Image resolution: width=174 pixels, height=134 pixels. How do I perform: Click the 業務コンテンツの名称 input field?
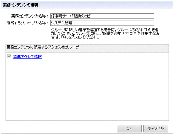click(x=102, y=16)
